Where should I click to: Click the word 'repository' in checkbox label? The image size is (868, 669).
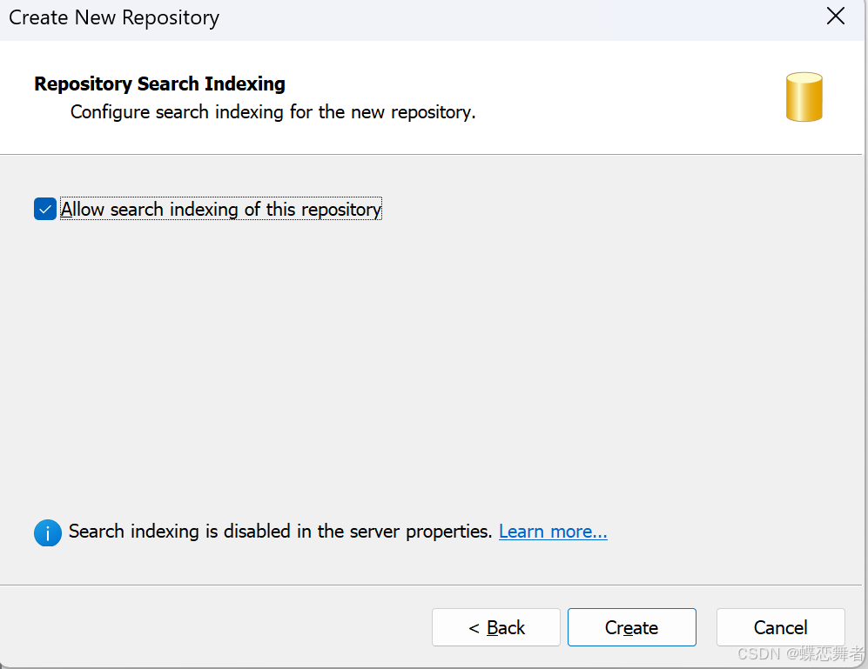click(341, 210)
